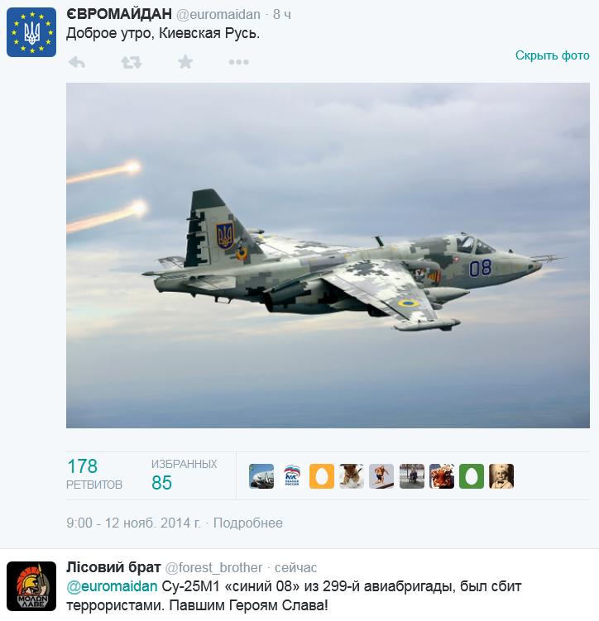Open the green egg avatar profile
Image resolution: width=599 pixels, height=621 pixels.
point(472,476)
